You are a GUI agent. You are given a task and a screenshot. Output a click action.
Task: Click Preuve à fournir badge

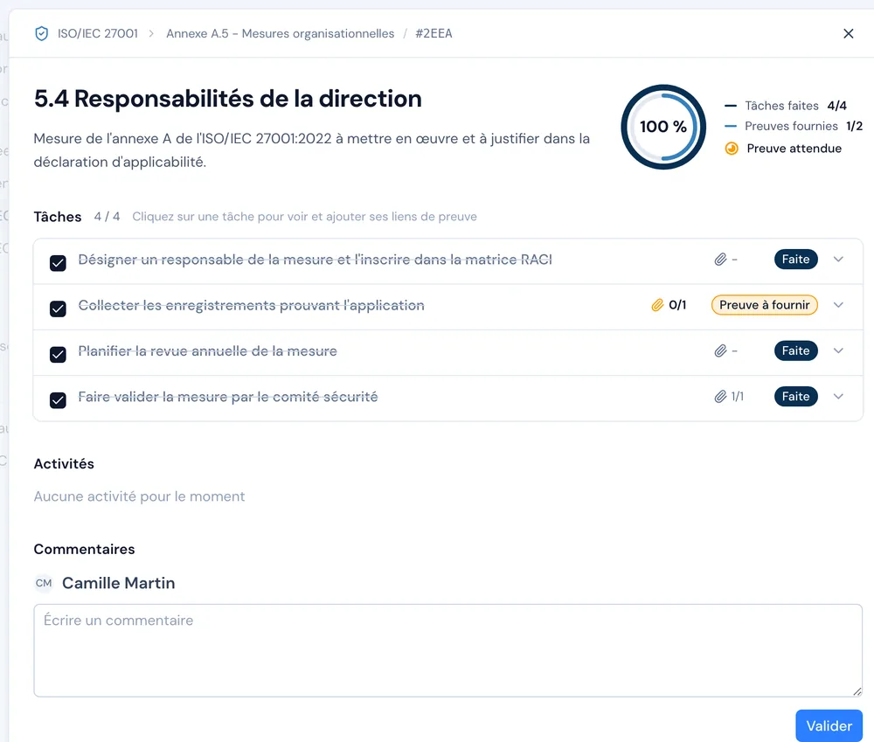click(764, 305)
